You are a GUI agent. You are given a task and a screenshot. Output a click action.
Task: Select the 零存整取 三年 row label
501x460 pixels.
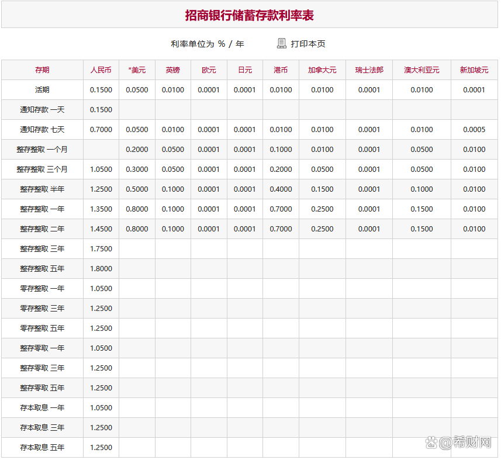click(x=42, y=308)
